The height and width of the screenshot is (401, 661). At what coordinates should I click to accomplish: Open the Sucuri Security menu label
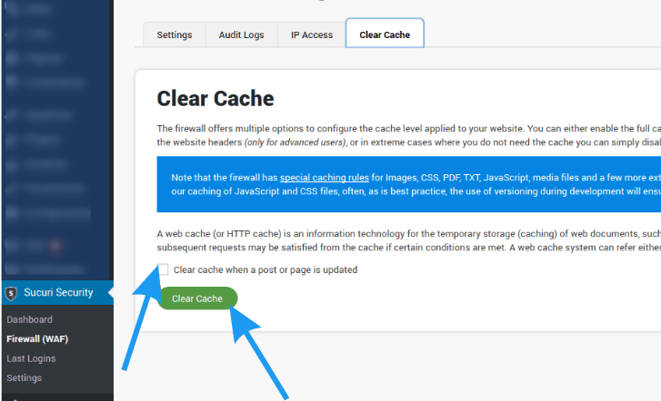pos(58,292)
